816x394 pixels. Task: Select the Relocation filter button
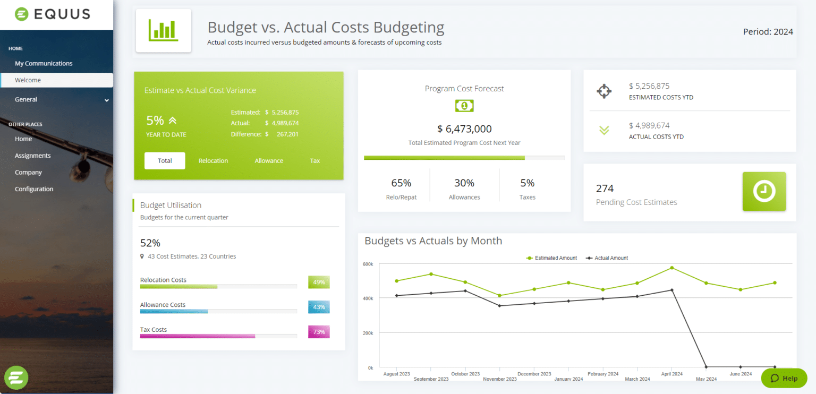(213, 160)
